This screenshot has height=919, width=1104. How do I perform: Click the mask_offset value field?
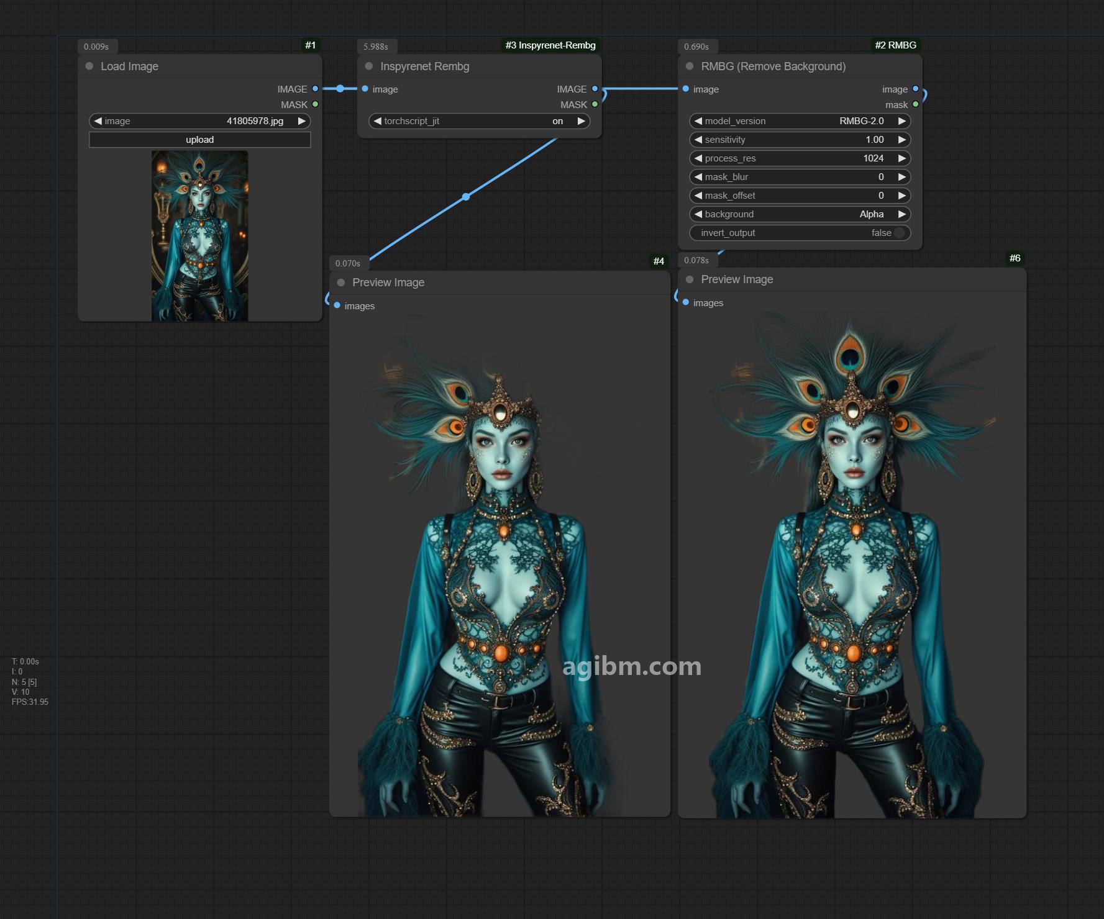pyautogui.click(x=800, y=196)
